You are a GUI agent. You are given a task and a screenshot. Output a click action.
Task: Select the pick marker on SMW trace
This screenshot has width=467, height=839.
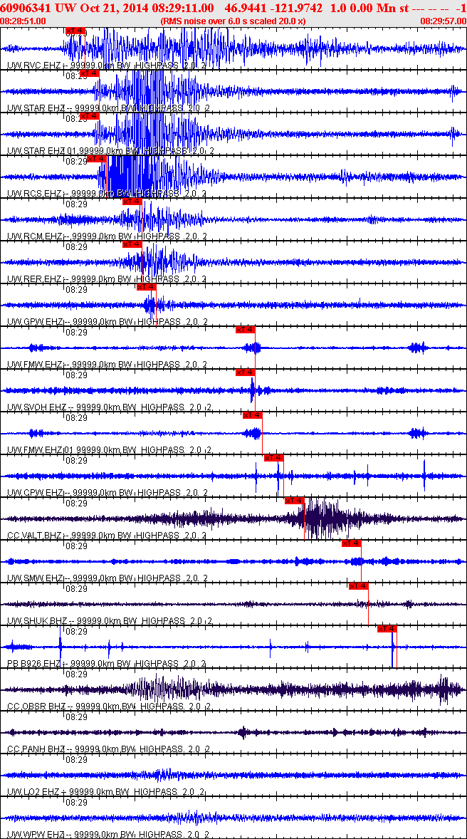pos(352,543)
